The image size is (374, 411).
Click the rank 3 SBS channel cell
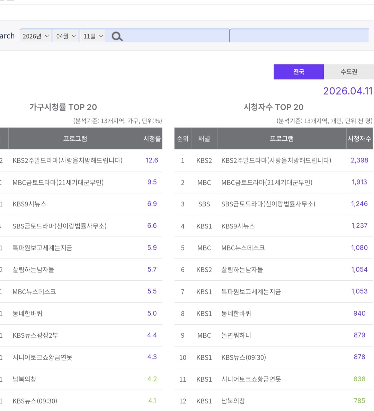pyautogui.click(x=204, y=204)
